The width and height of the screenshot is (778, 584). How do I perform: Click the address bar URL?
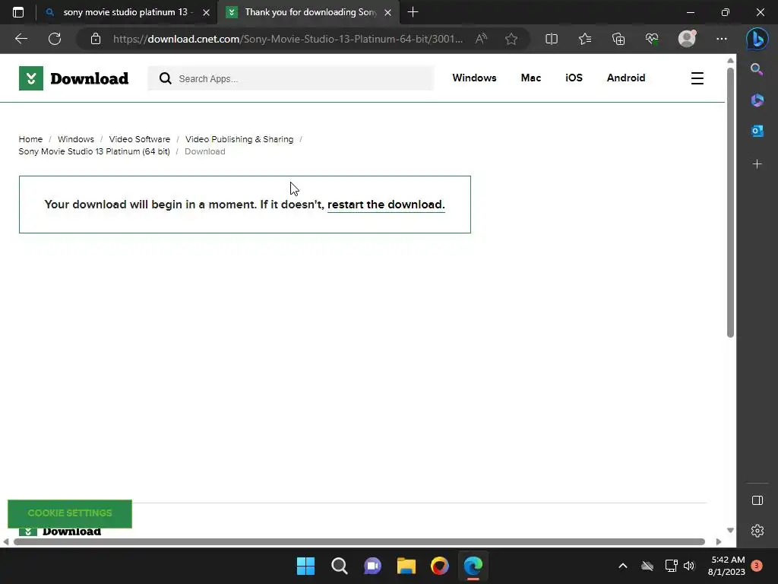coord(288,39)
